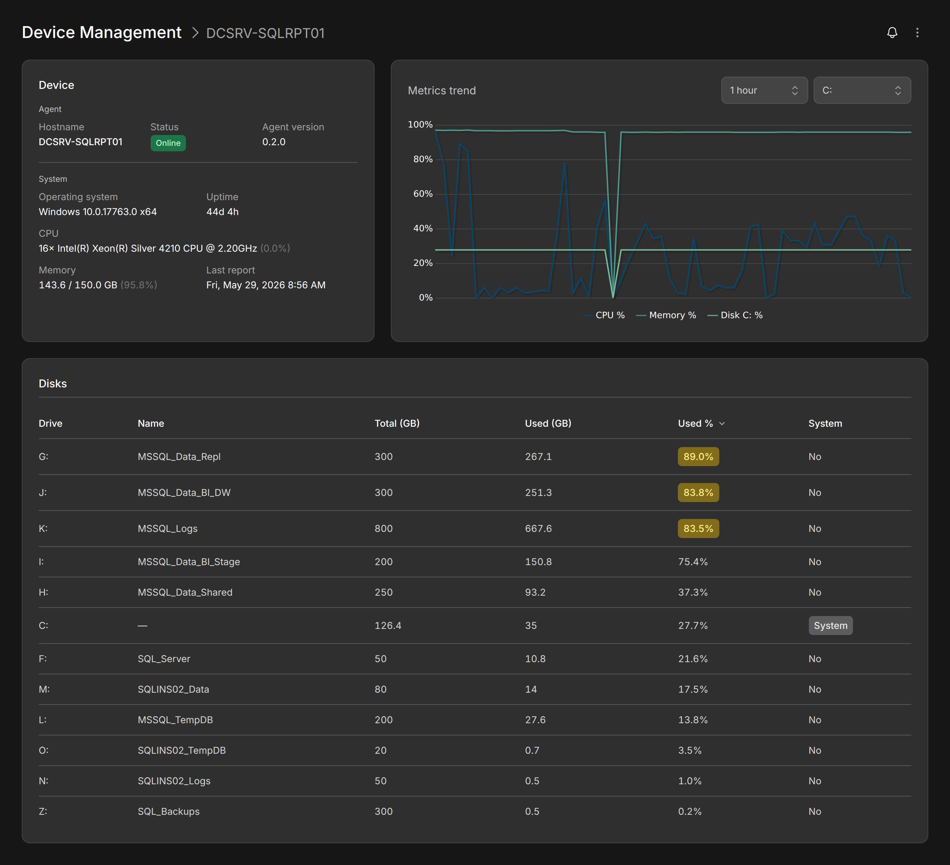Select the MSSQL_Data_Repl disk name
This screenshot has width=950, height=865.
(x=179, y=457)
